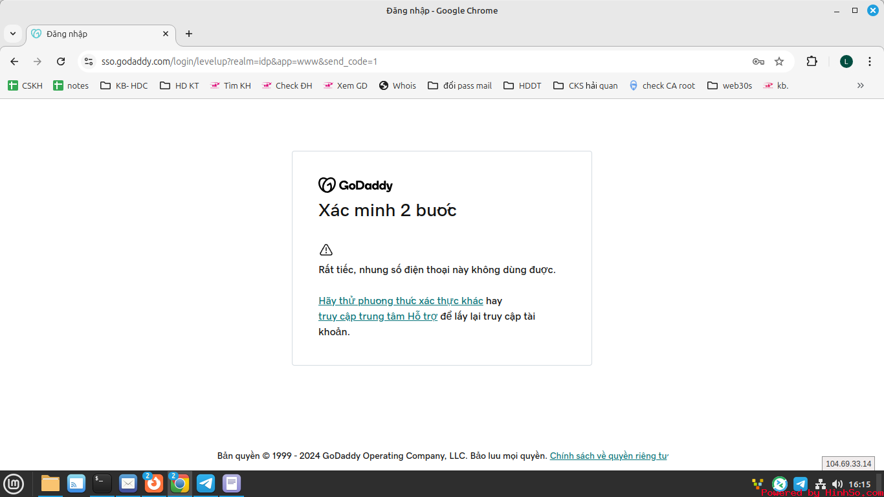Viewport: 884px width, 497px height.
Task: Open the RSS feed app in taskbar
Action: coord(76,483)
